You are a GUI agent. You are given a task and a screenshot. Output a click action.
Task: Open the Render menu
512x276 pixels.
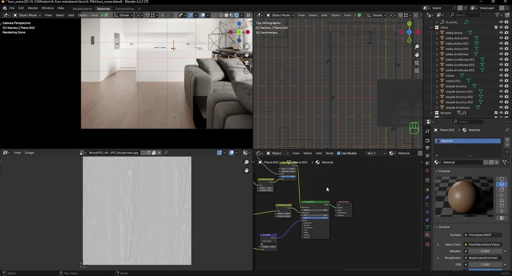point(32,8)
